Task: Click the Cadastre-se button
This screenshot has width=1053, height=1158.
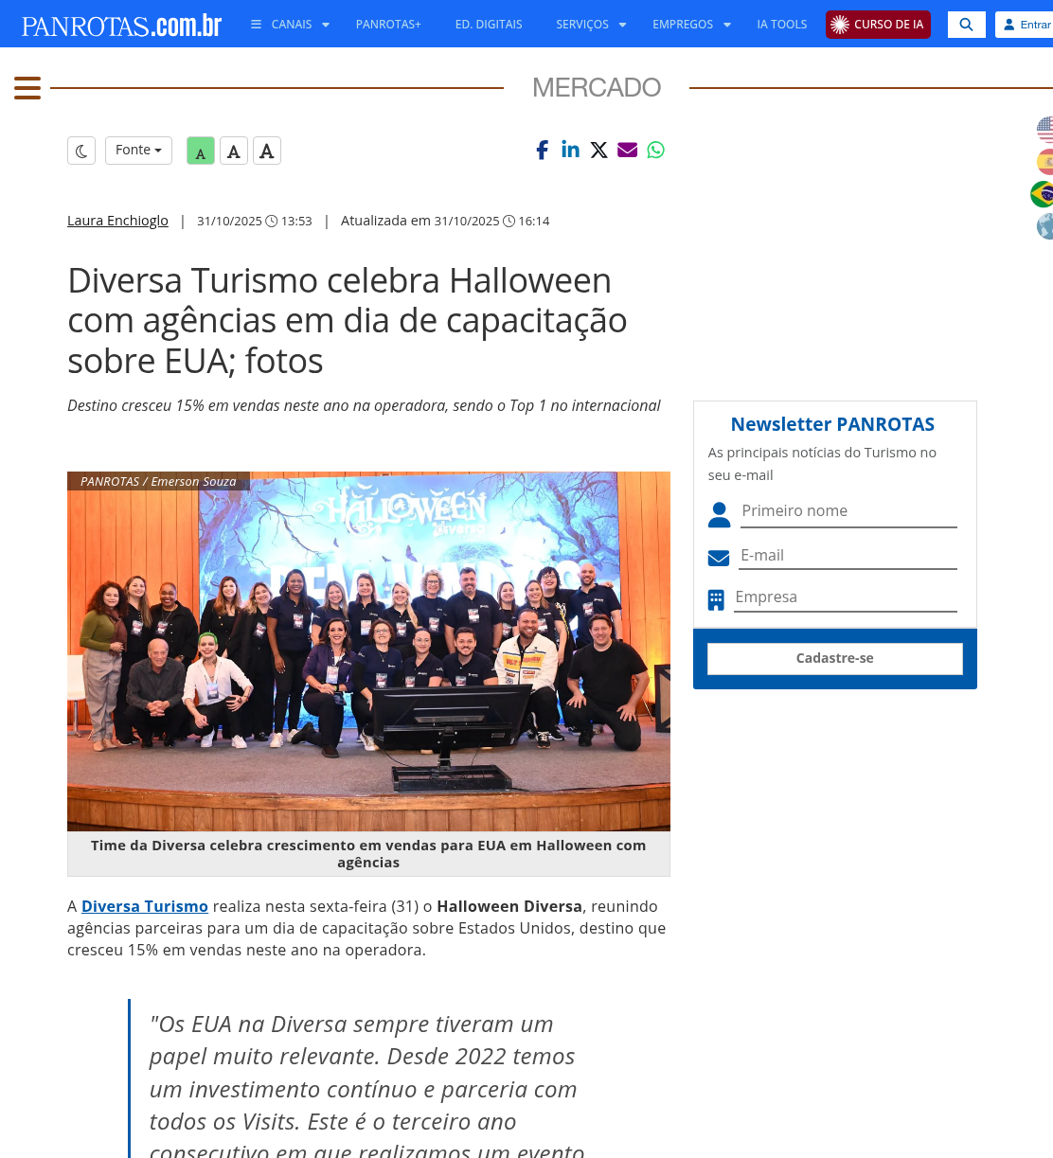Action: (x=835, y=659)
